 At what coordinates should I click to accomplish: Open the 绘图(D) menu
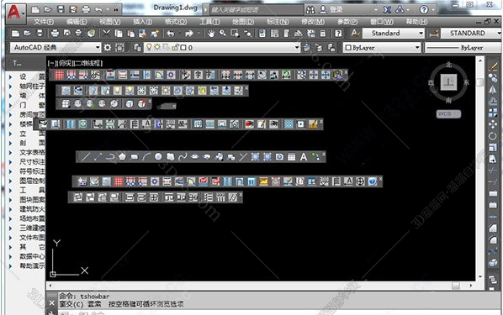[243, 22]
